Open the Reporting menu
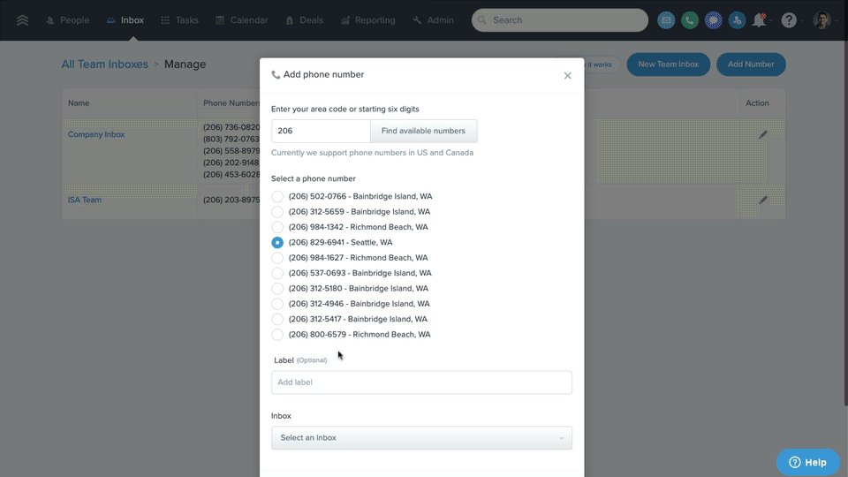Screen dimensions: 848x477 [367, 20]
